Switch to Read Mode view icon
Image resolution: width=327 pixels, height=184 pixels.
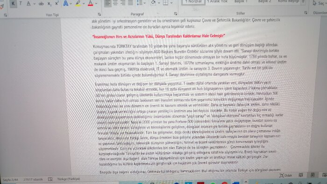[x=300, y=175]
